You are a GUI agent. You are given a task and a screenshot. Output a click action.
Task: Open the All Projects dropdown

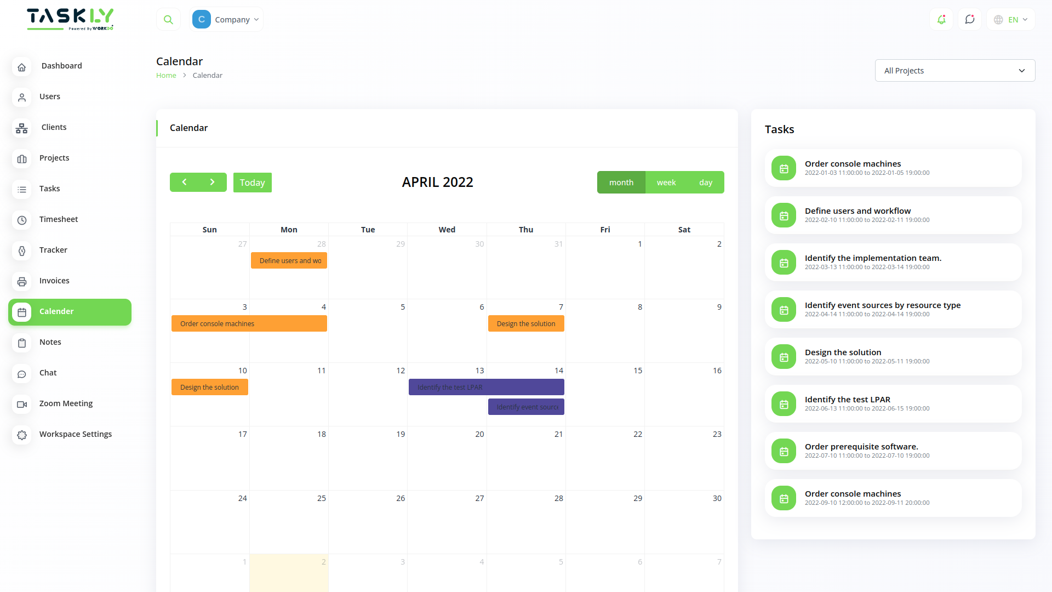click(x=954, y=70)
